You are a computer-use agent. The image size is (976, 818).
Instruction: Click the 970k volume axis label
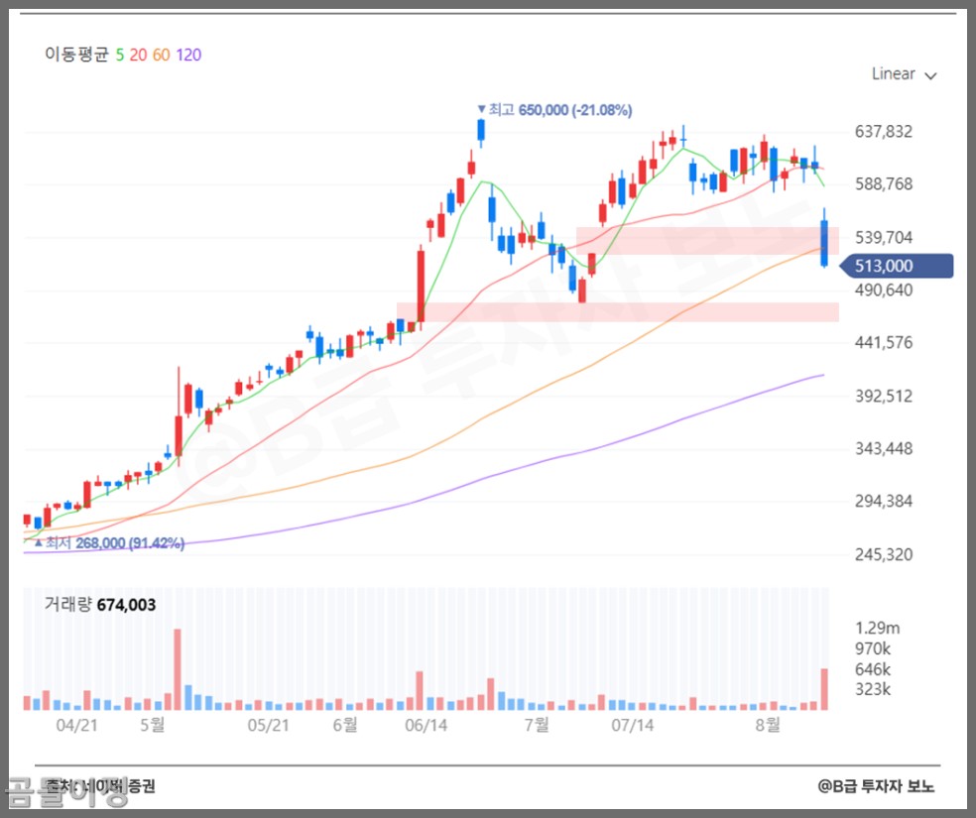(872, 648)
